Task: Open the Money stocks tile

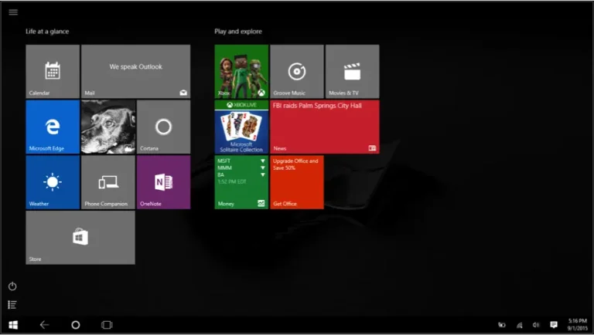Action: coord(241,182)
